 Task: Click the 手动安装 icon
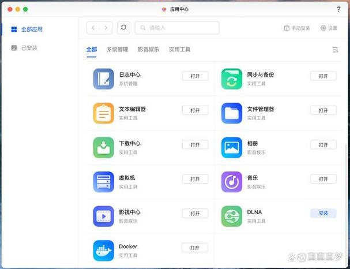[x=287, y=28]
